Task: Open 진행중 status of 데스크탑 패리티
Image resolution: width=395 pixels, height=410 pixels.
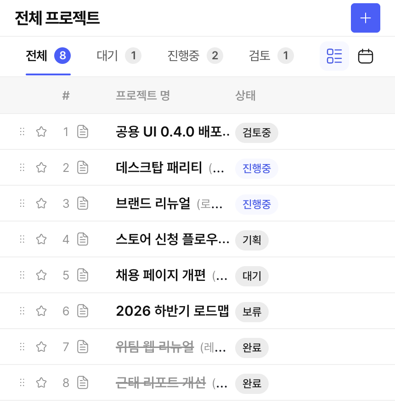Action: point(257,168)
